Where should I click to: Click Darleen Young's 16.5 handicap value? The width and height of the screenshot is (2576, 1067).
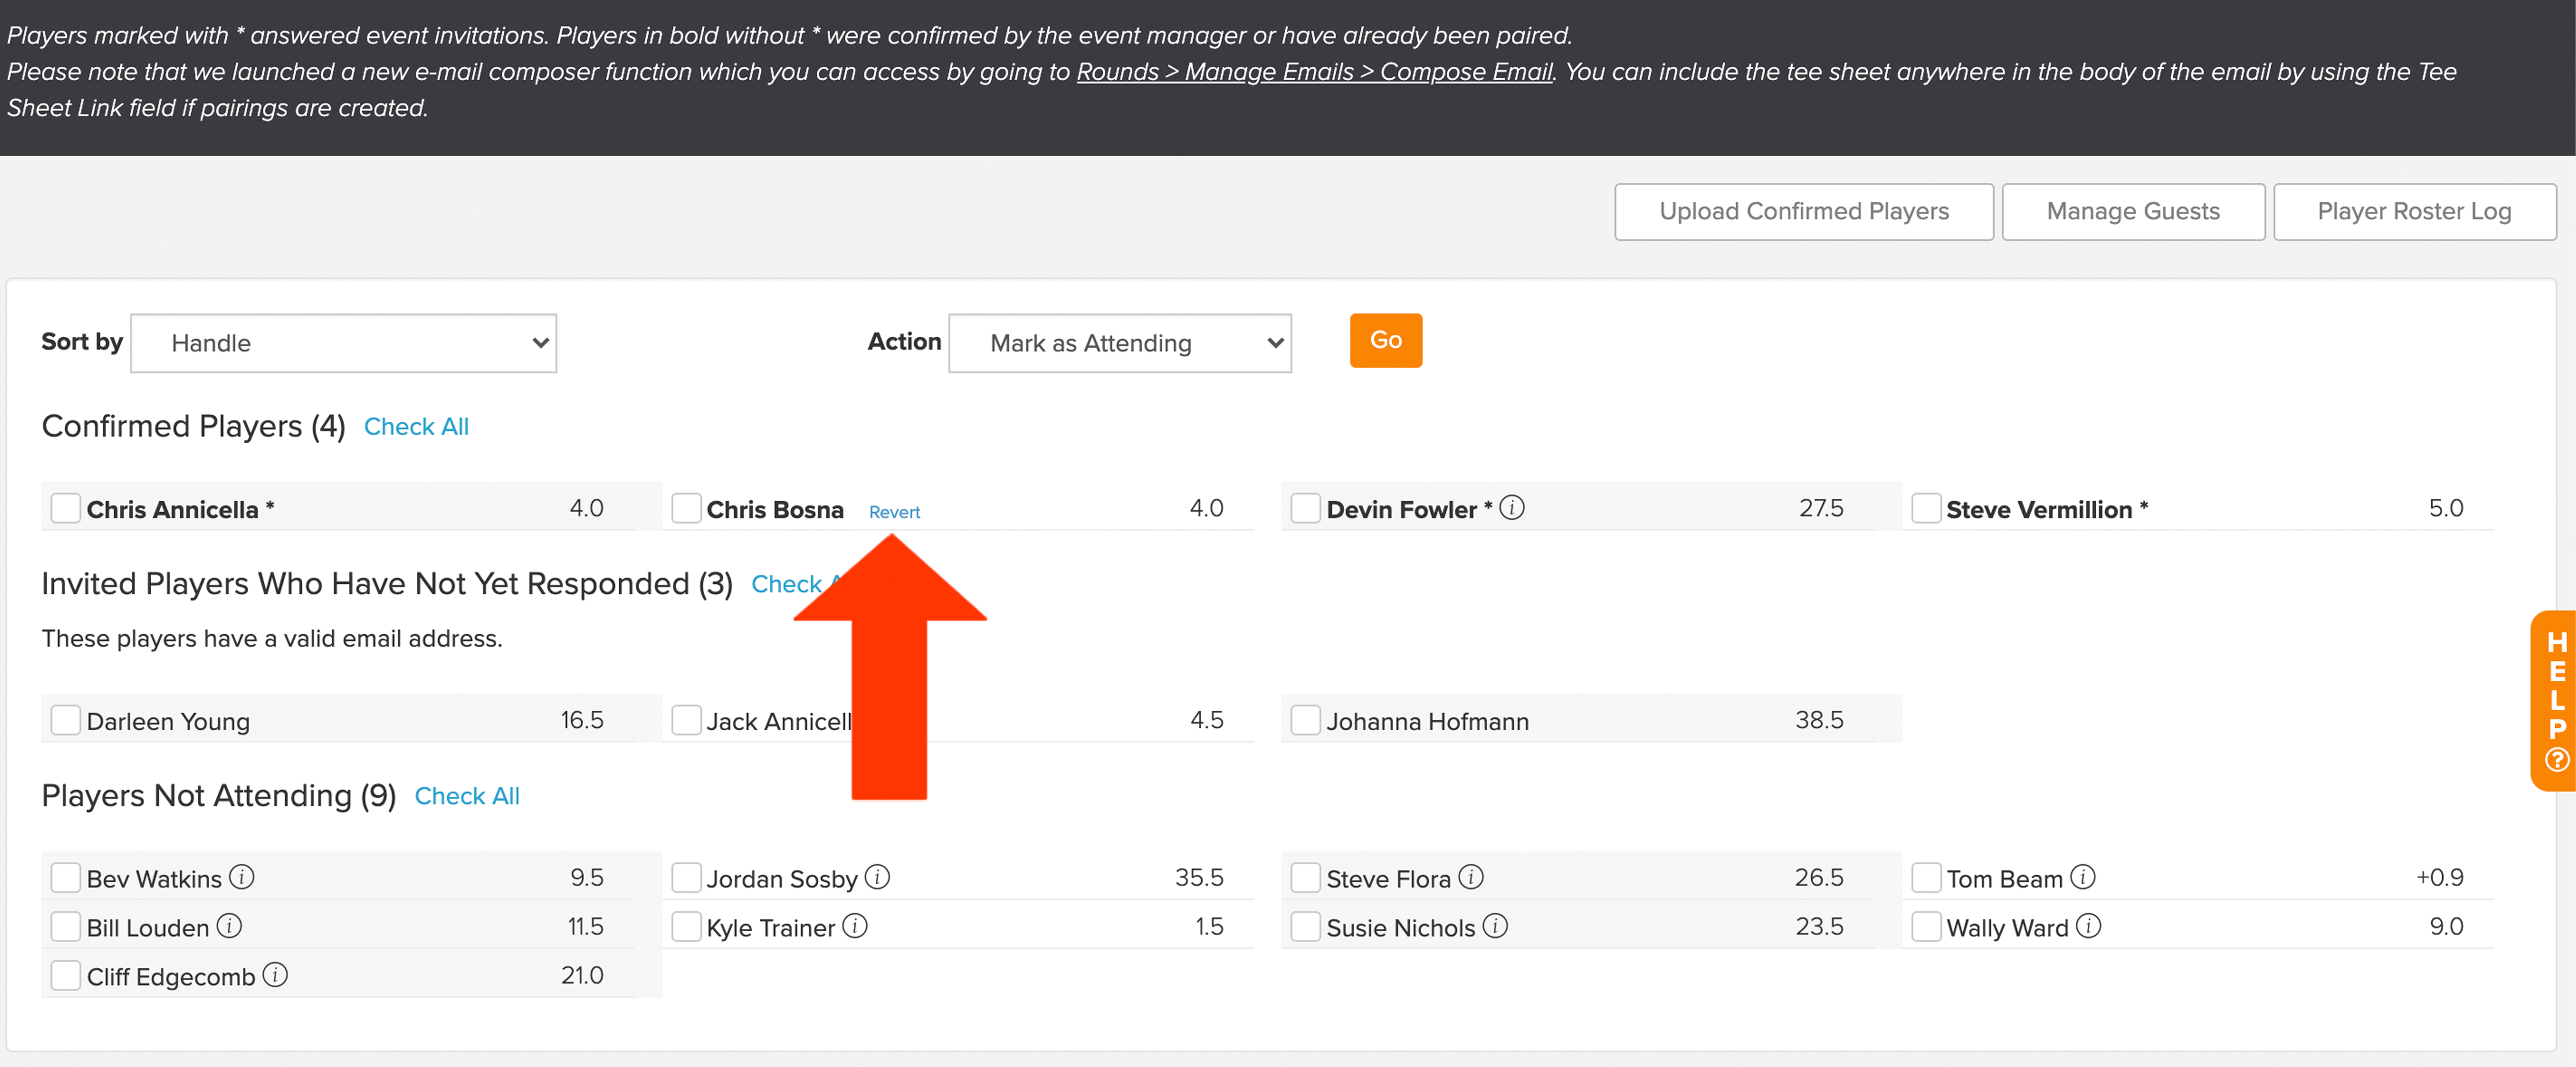[x=582, y=720]
